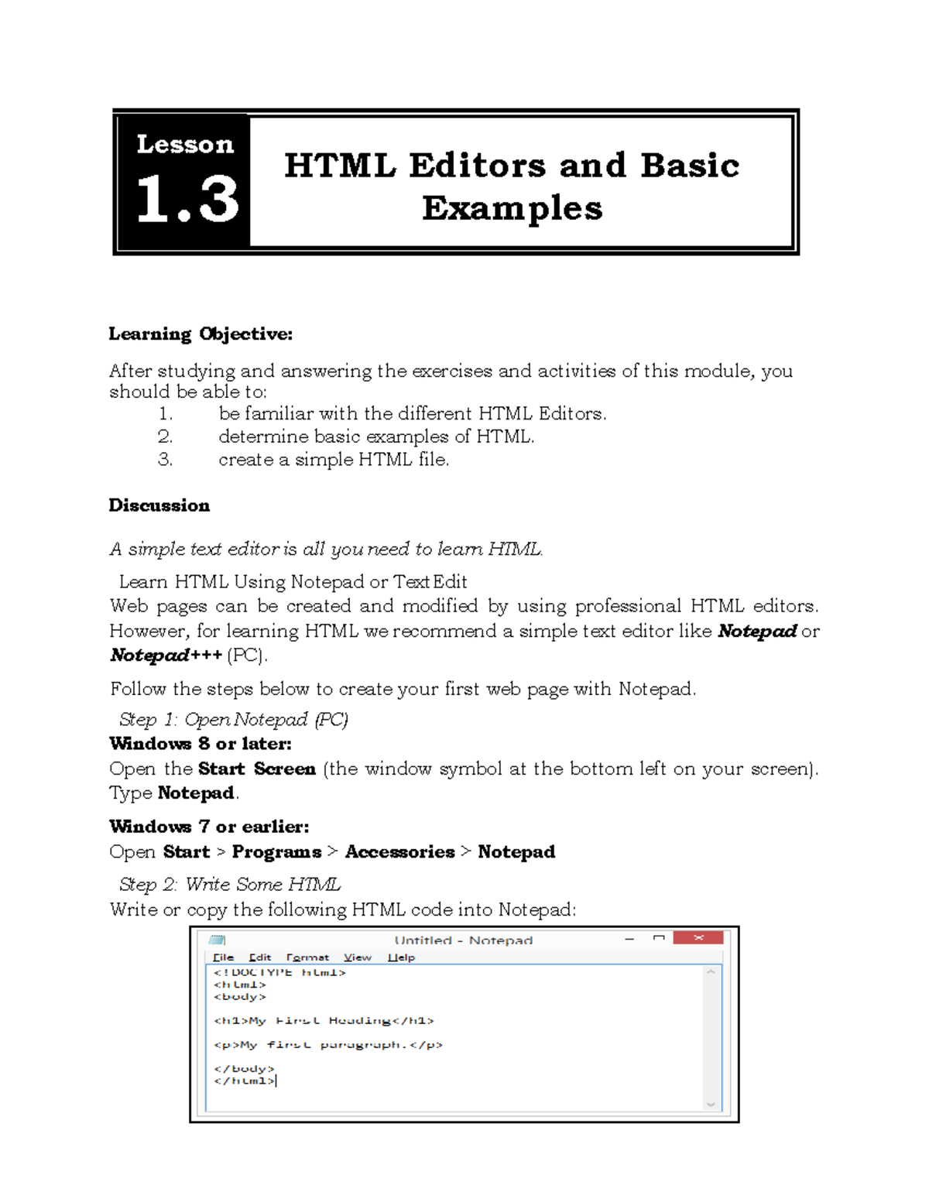Click objective 'create a simple HTML file.'
Screen dimensions: 929x1202
pyautogui.click(x=334, y=460)
